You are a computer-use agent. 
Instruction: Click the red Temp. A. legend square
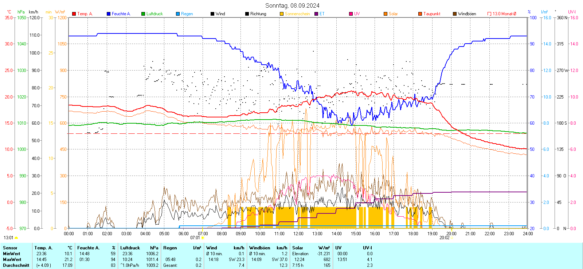pyautogui.click(x=74, y=14)
